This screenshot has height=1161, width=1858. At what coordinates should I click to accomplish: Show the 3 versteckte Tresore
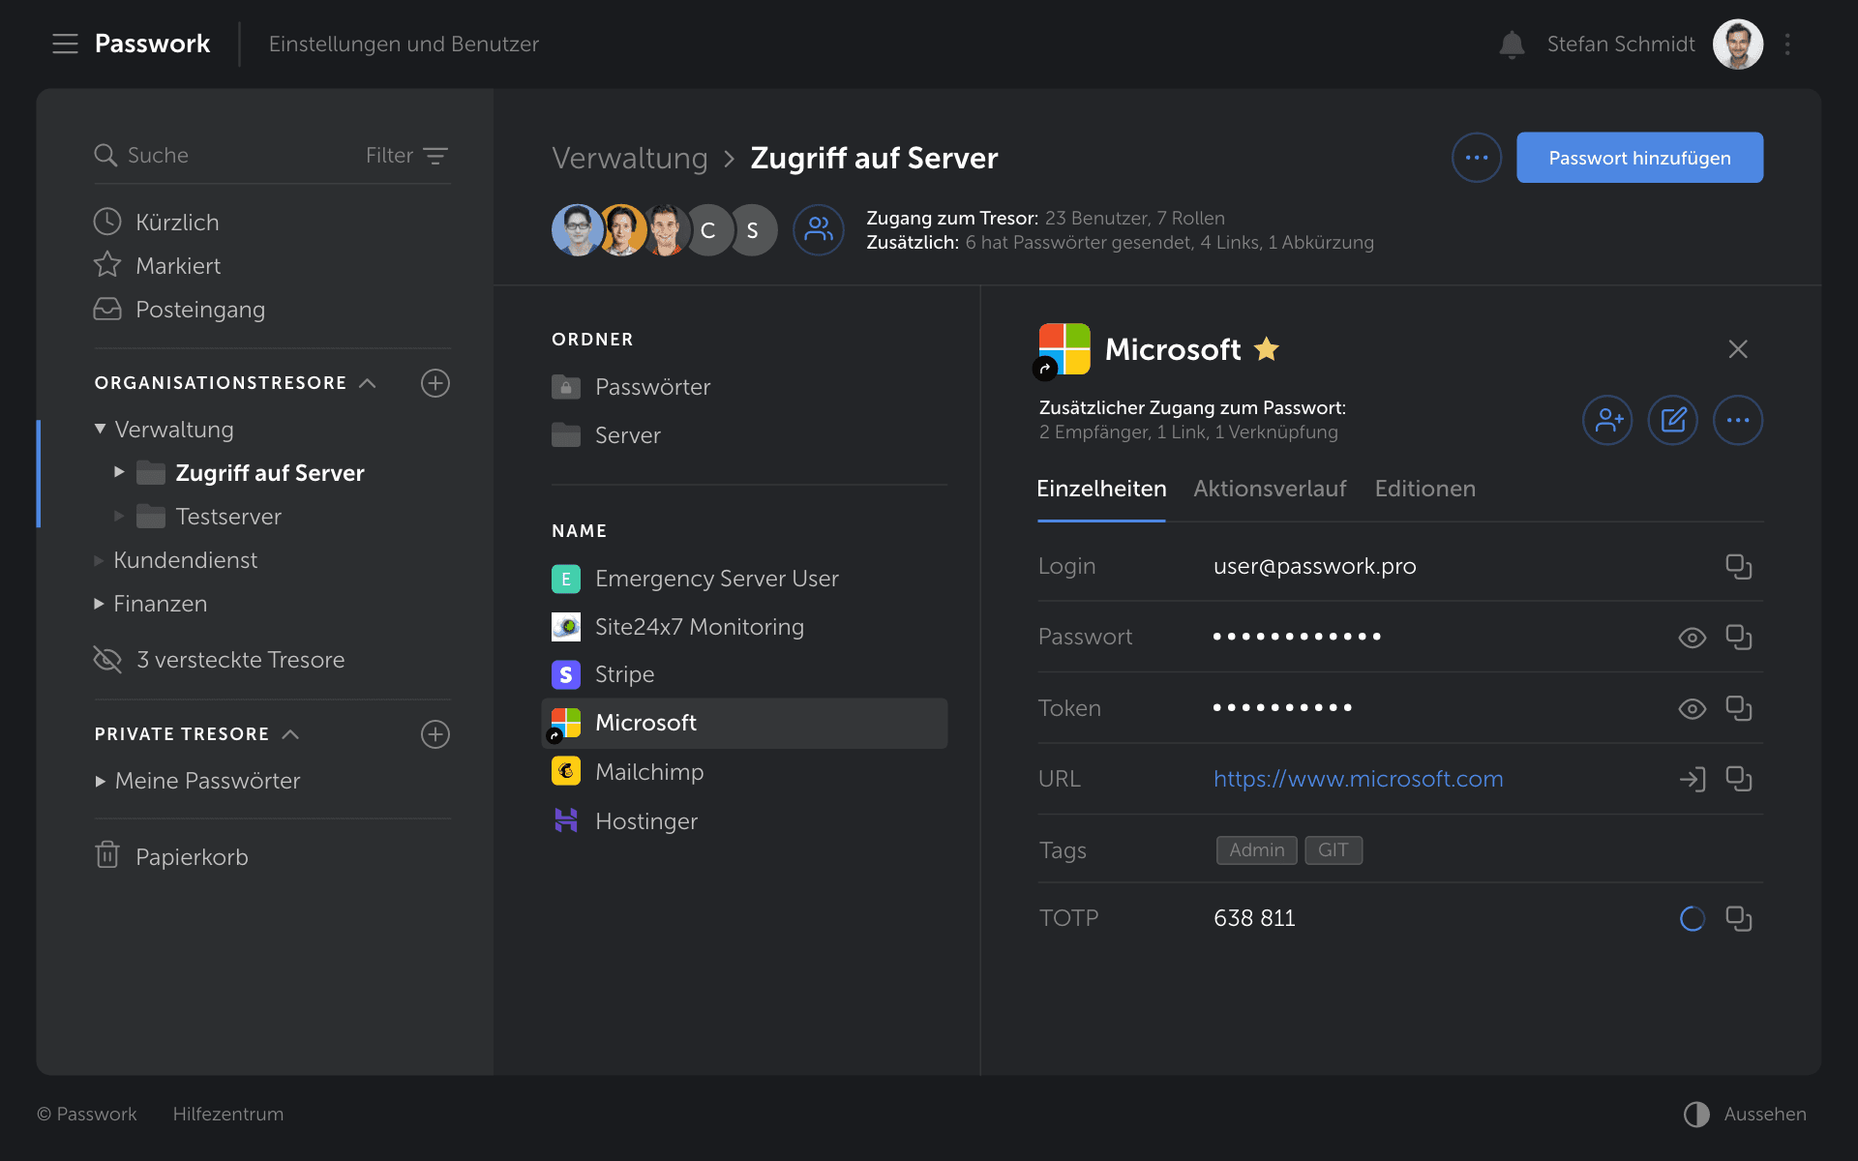[219, 660]
